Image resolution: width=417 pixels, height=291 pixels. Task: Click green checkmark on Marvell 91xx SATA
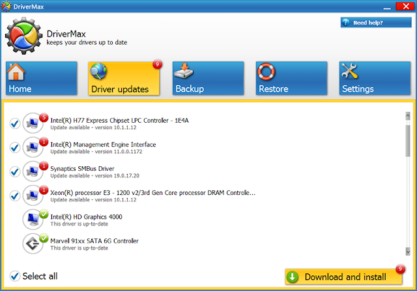(x=44, y=238)
